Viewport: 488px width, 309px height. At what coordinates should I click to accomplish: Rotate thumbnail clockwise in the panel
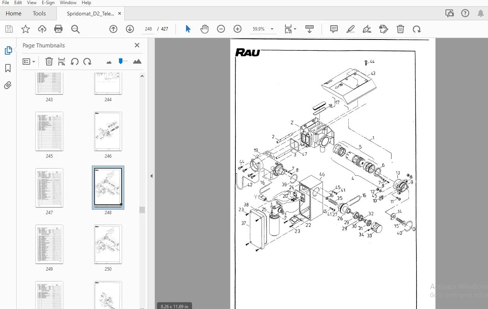coord(87,61)
